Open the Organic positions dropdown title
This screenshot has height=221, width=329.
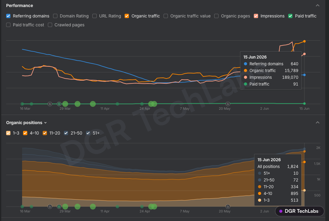click(x=26, y=123)
